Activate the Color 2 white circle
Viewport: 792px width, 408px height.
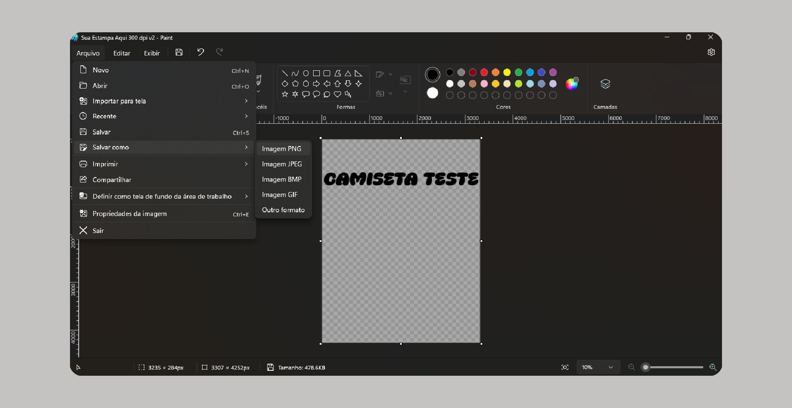tap(432, 93)
